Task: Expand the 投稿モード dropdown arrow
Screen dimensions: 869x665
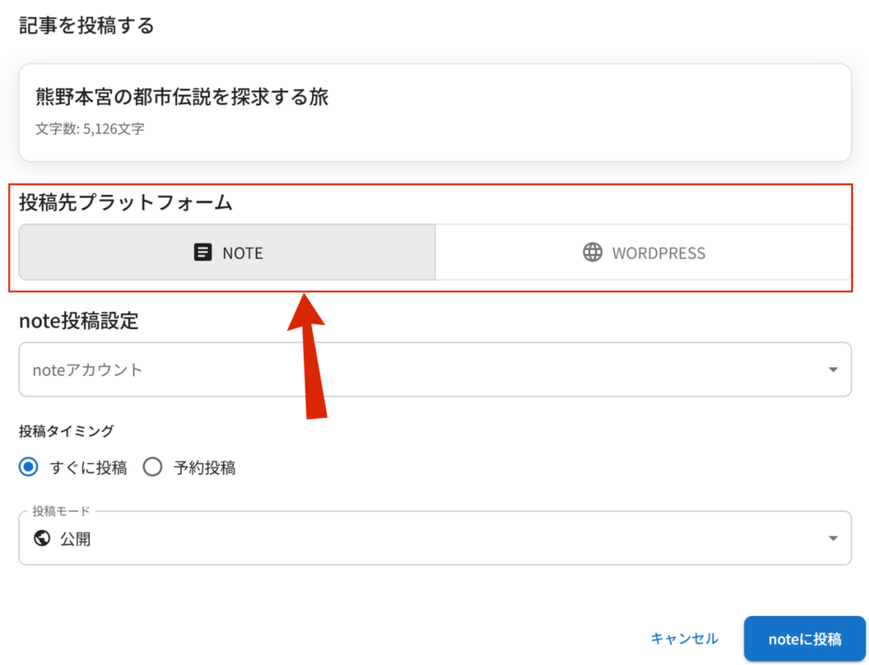Action: pos(833,539)
